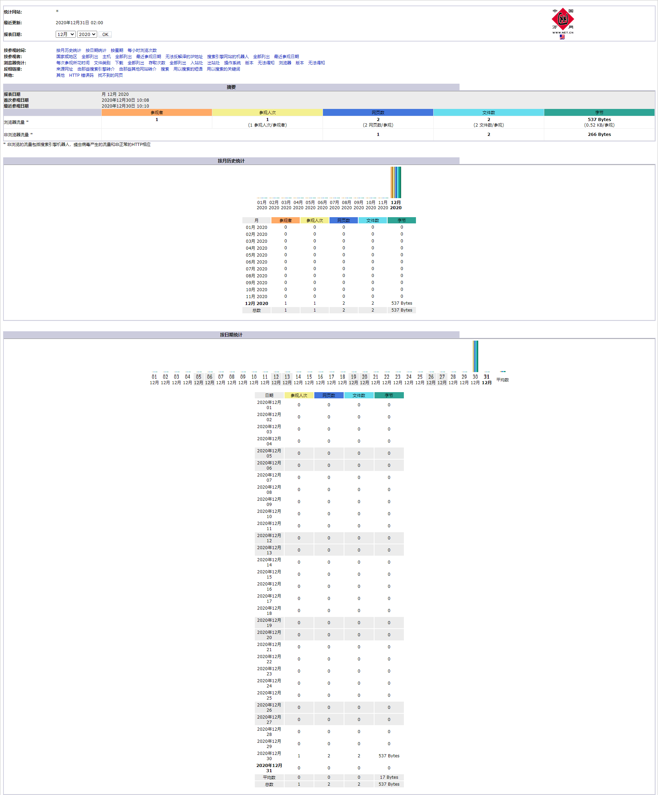Select the 12月 2020 row in monthly table
The width and height of the screenshot is (658, 795).
coord(329,303)
